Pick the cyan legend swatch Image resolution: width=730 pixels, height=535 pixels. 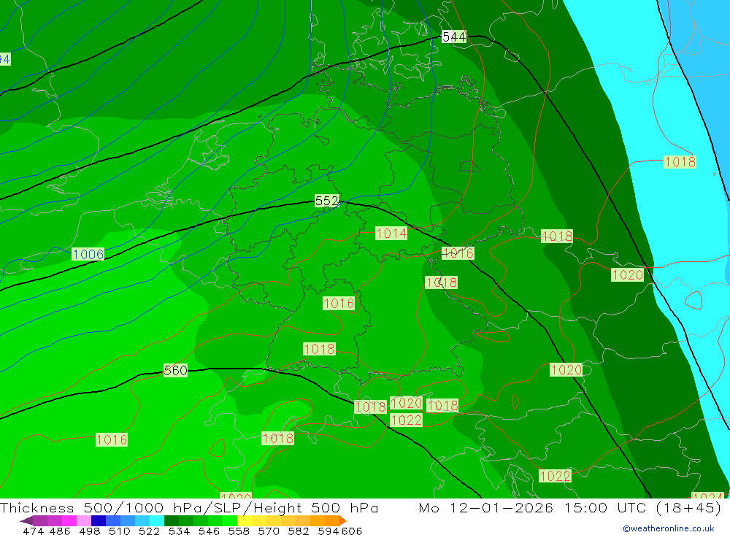pos(157,520)
